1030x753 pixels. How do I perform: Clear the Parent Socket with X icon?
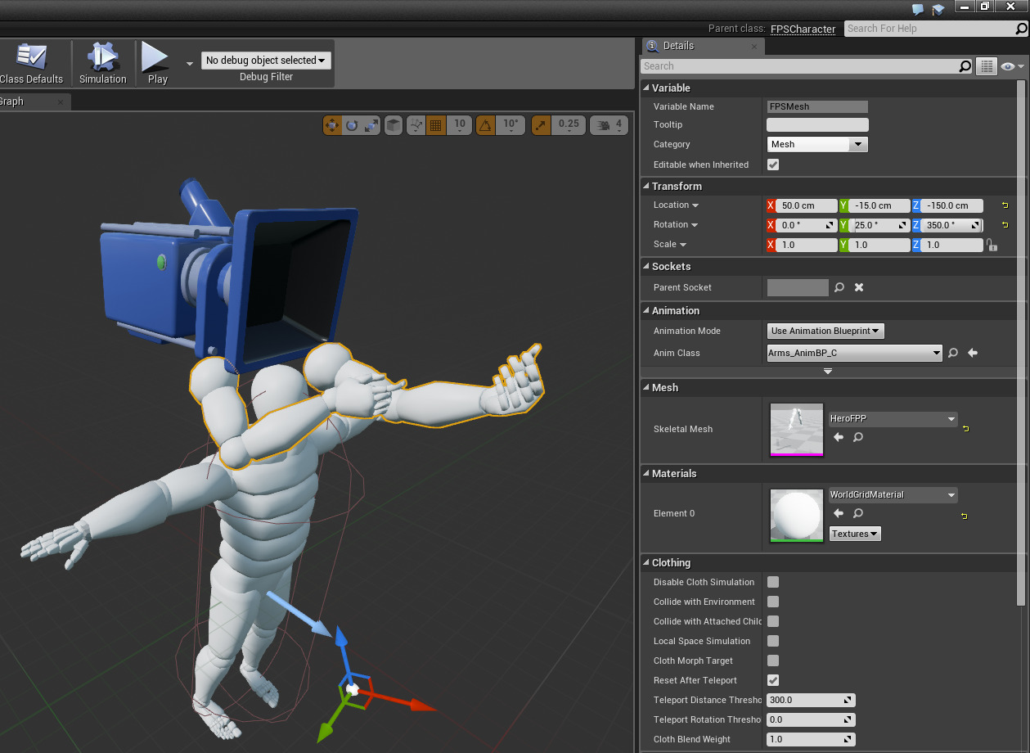point(859,287)
